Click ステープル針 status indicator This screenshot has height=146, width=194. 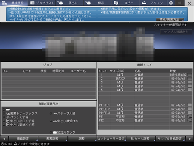[51, 114]
